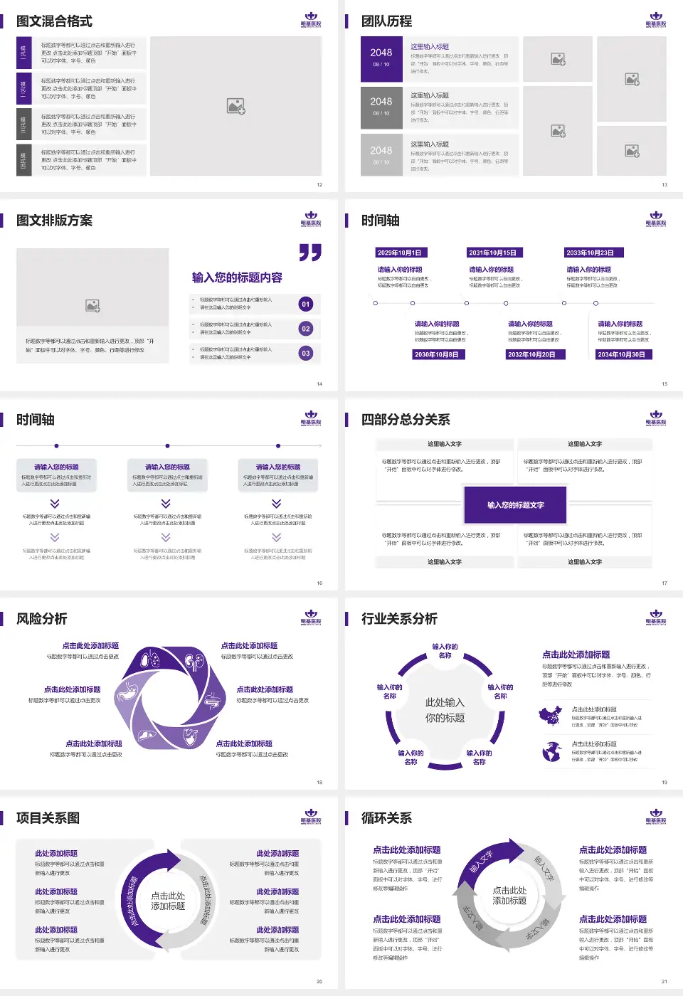The width and height of the screenshot is (683, 996).
Task: Select the stomach icon in the 风险分析 hexagon
Action: (127, 693)
